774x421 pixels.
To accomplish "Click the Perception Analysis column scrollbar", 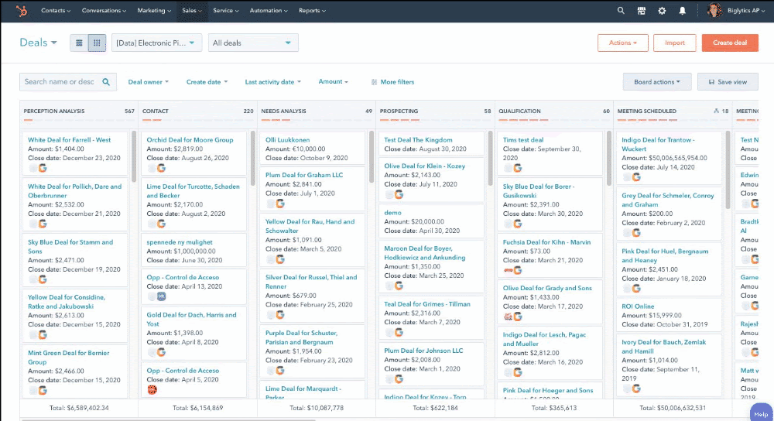I will pos(135,155).
